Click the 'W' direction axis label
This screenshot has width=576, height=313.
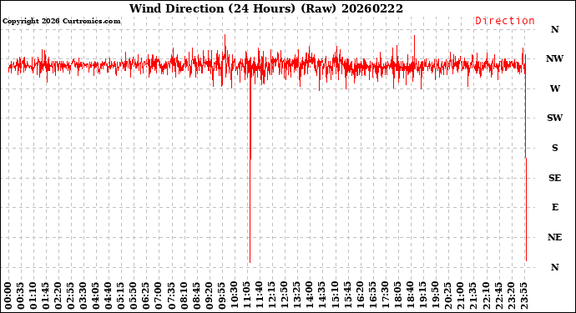tap(554, 88)
